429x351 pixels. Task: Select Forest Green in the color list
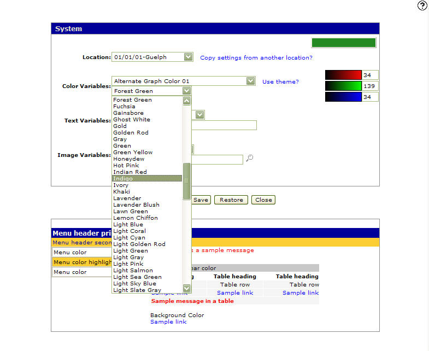click(147, 100)
